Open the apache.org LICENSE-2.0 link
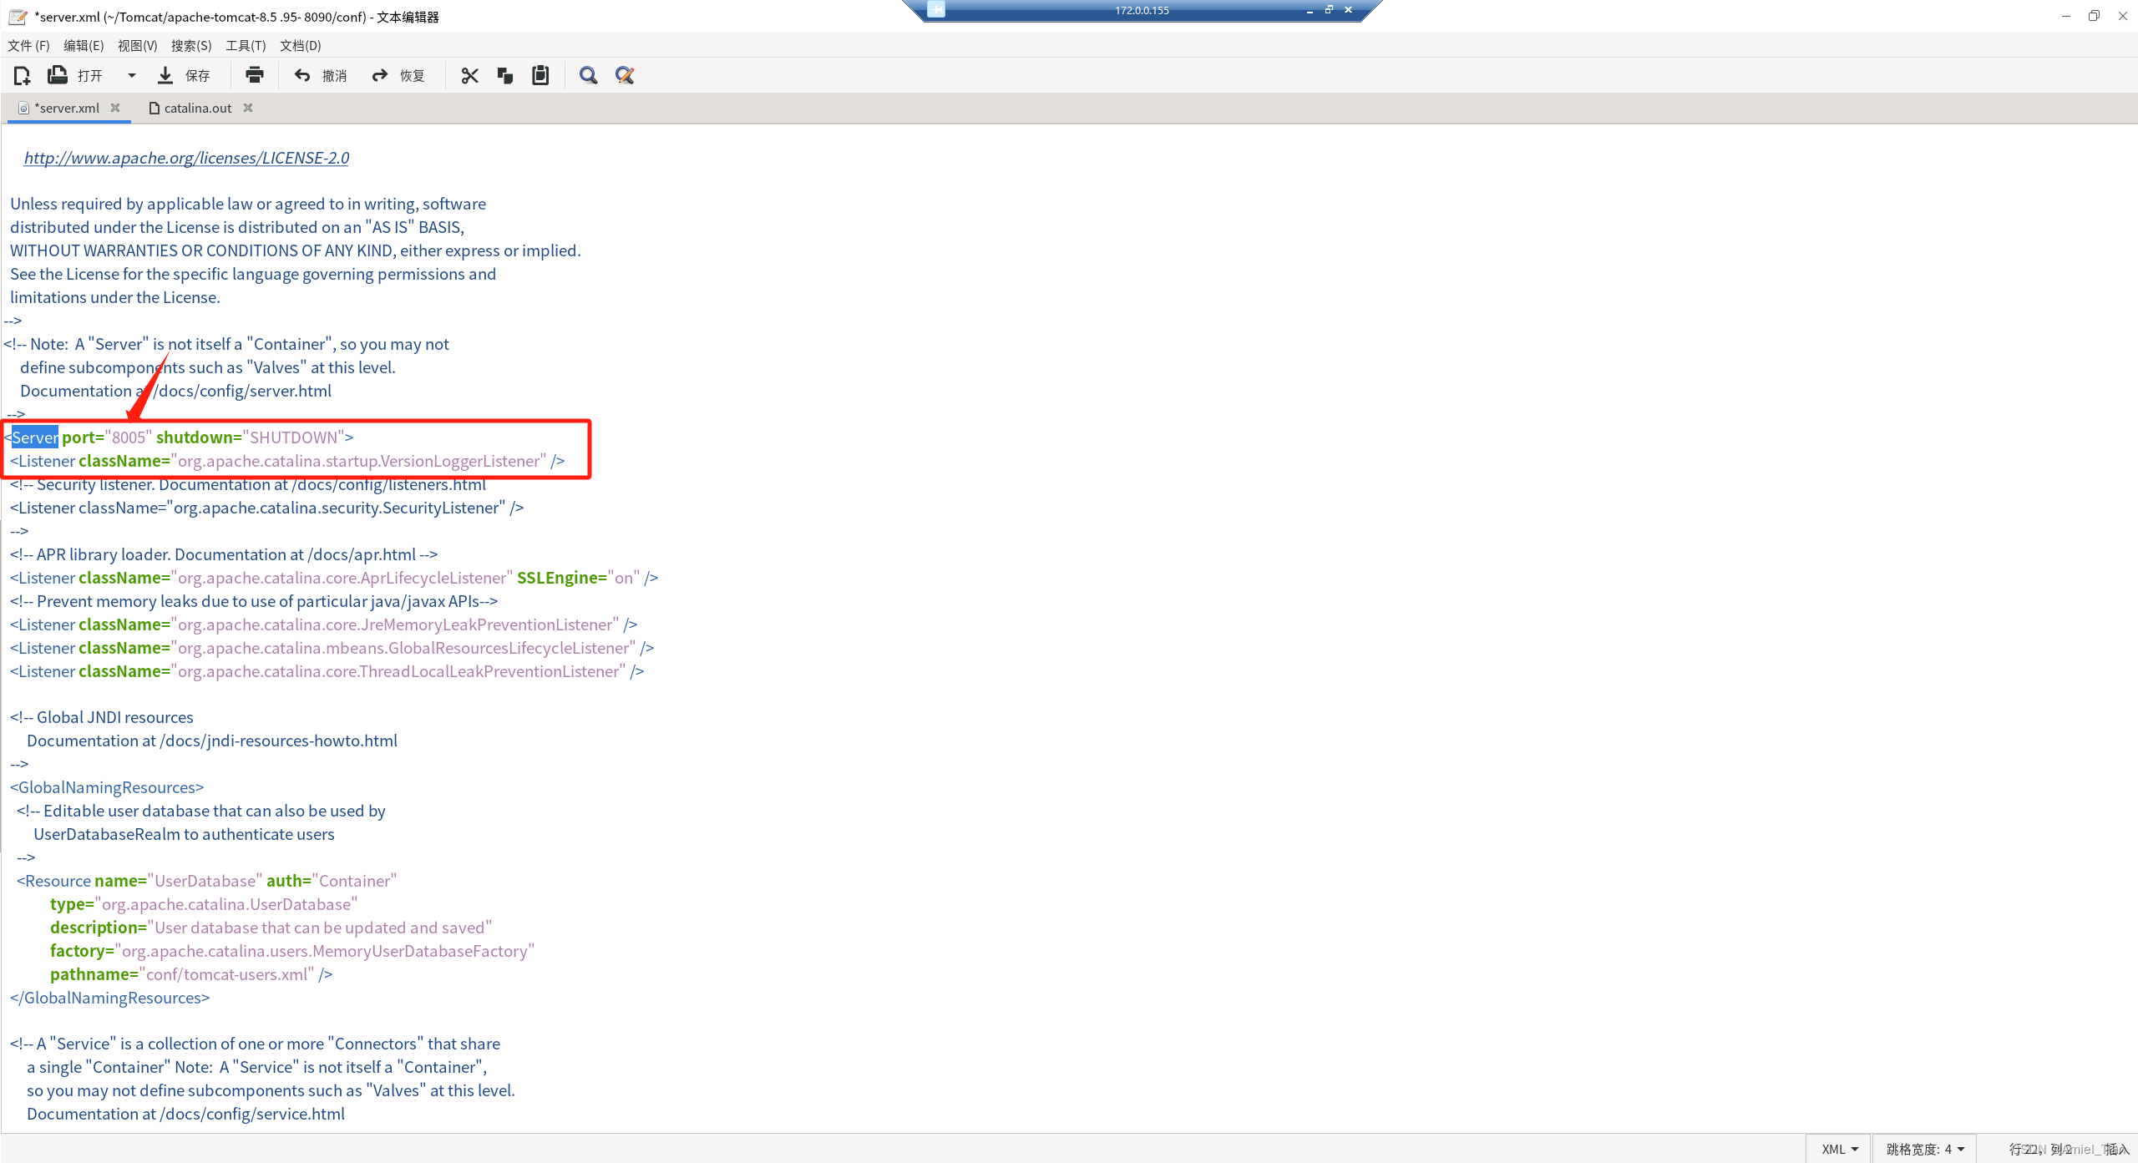Viewport: 2138px width, 1163px height. click(x=186, y=158)
